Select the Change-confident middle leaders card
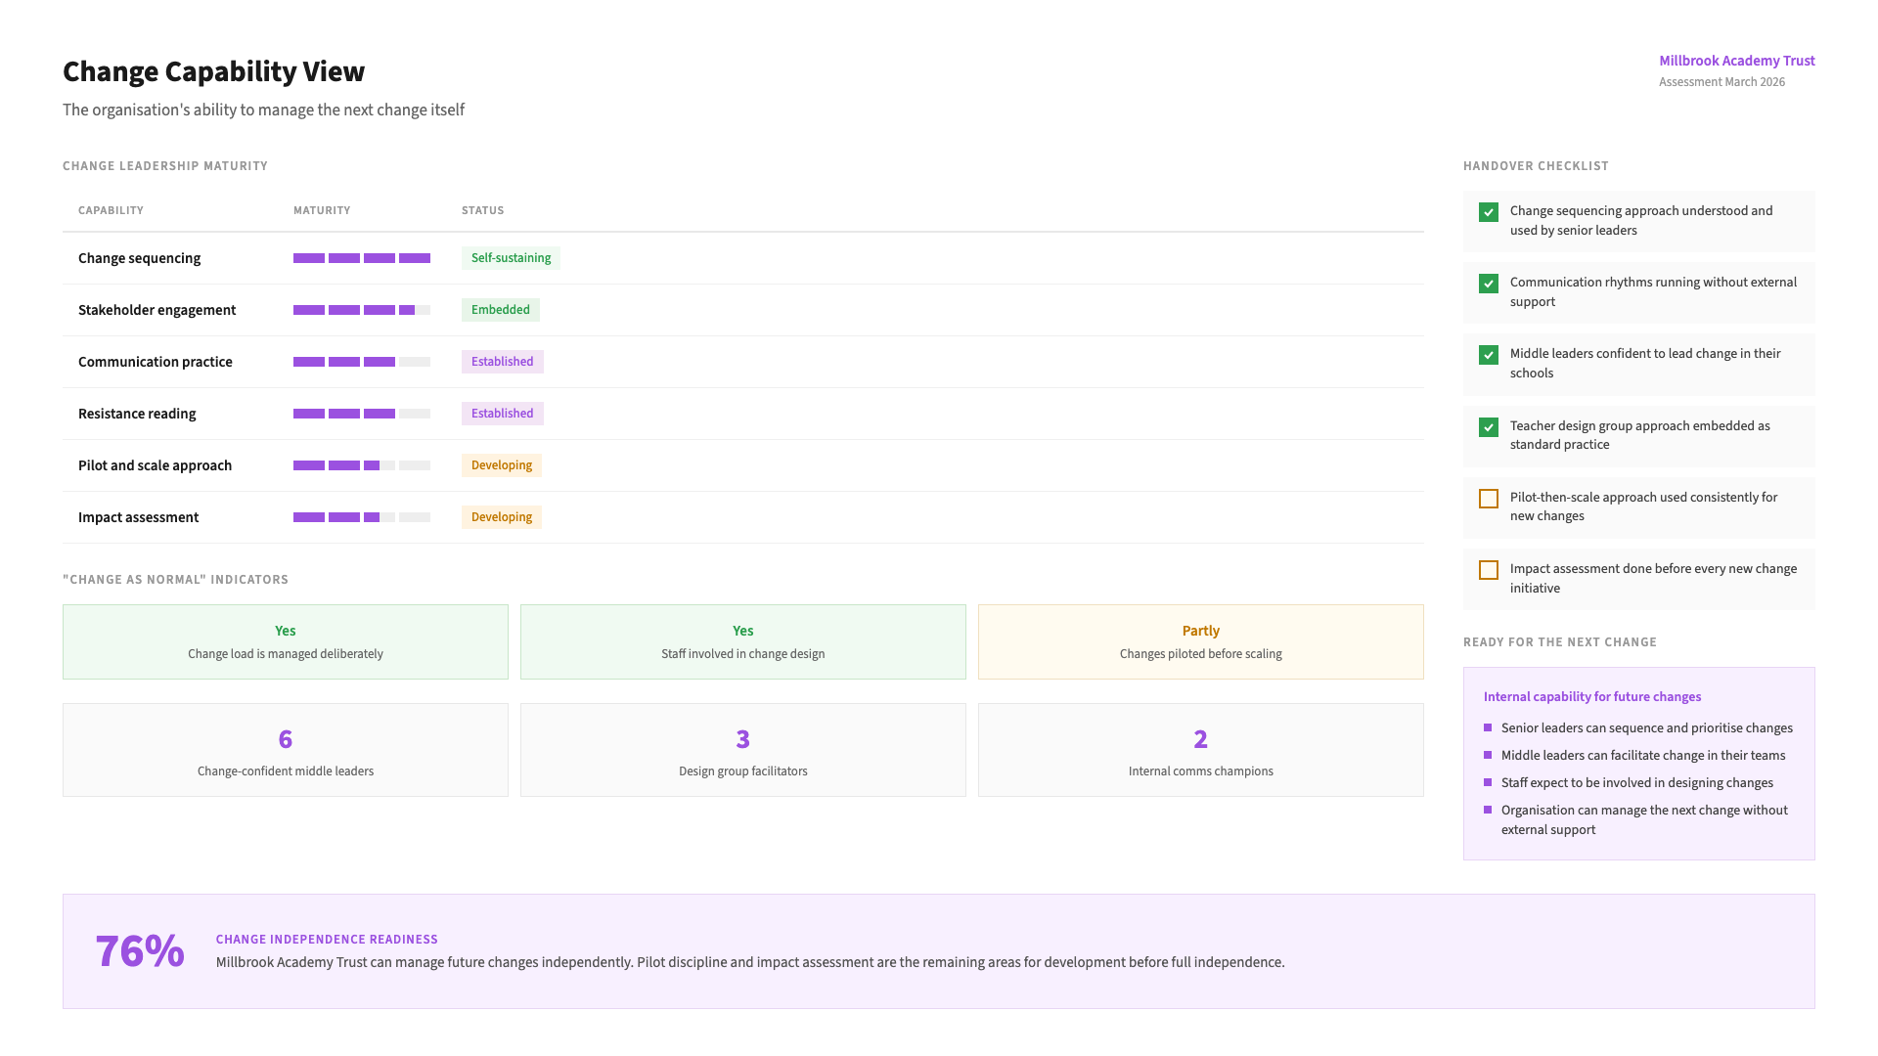The height and width of the screenshot is (1056, 1878). tap(285, 750)
